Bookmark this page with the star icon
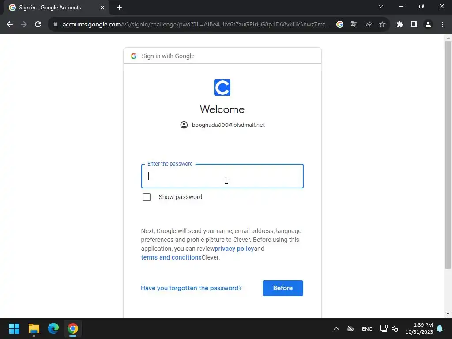 coord(382,25)
